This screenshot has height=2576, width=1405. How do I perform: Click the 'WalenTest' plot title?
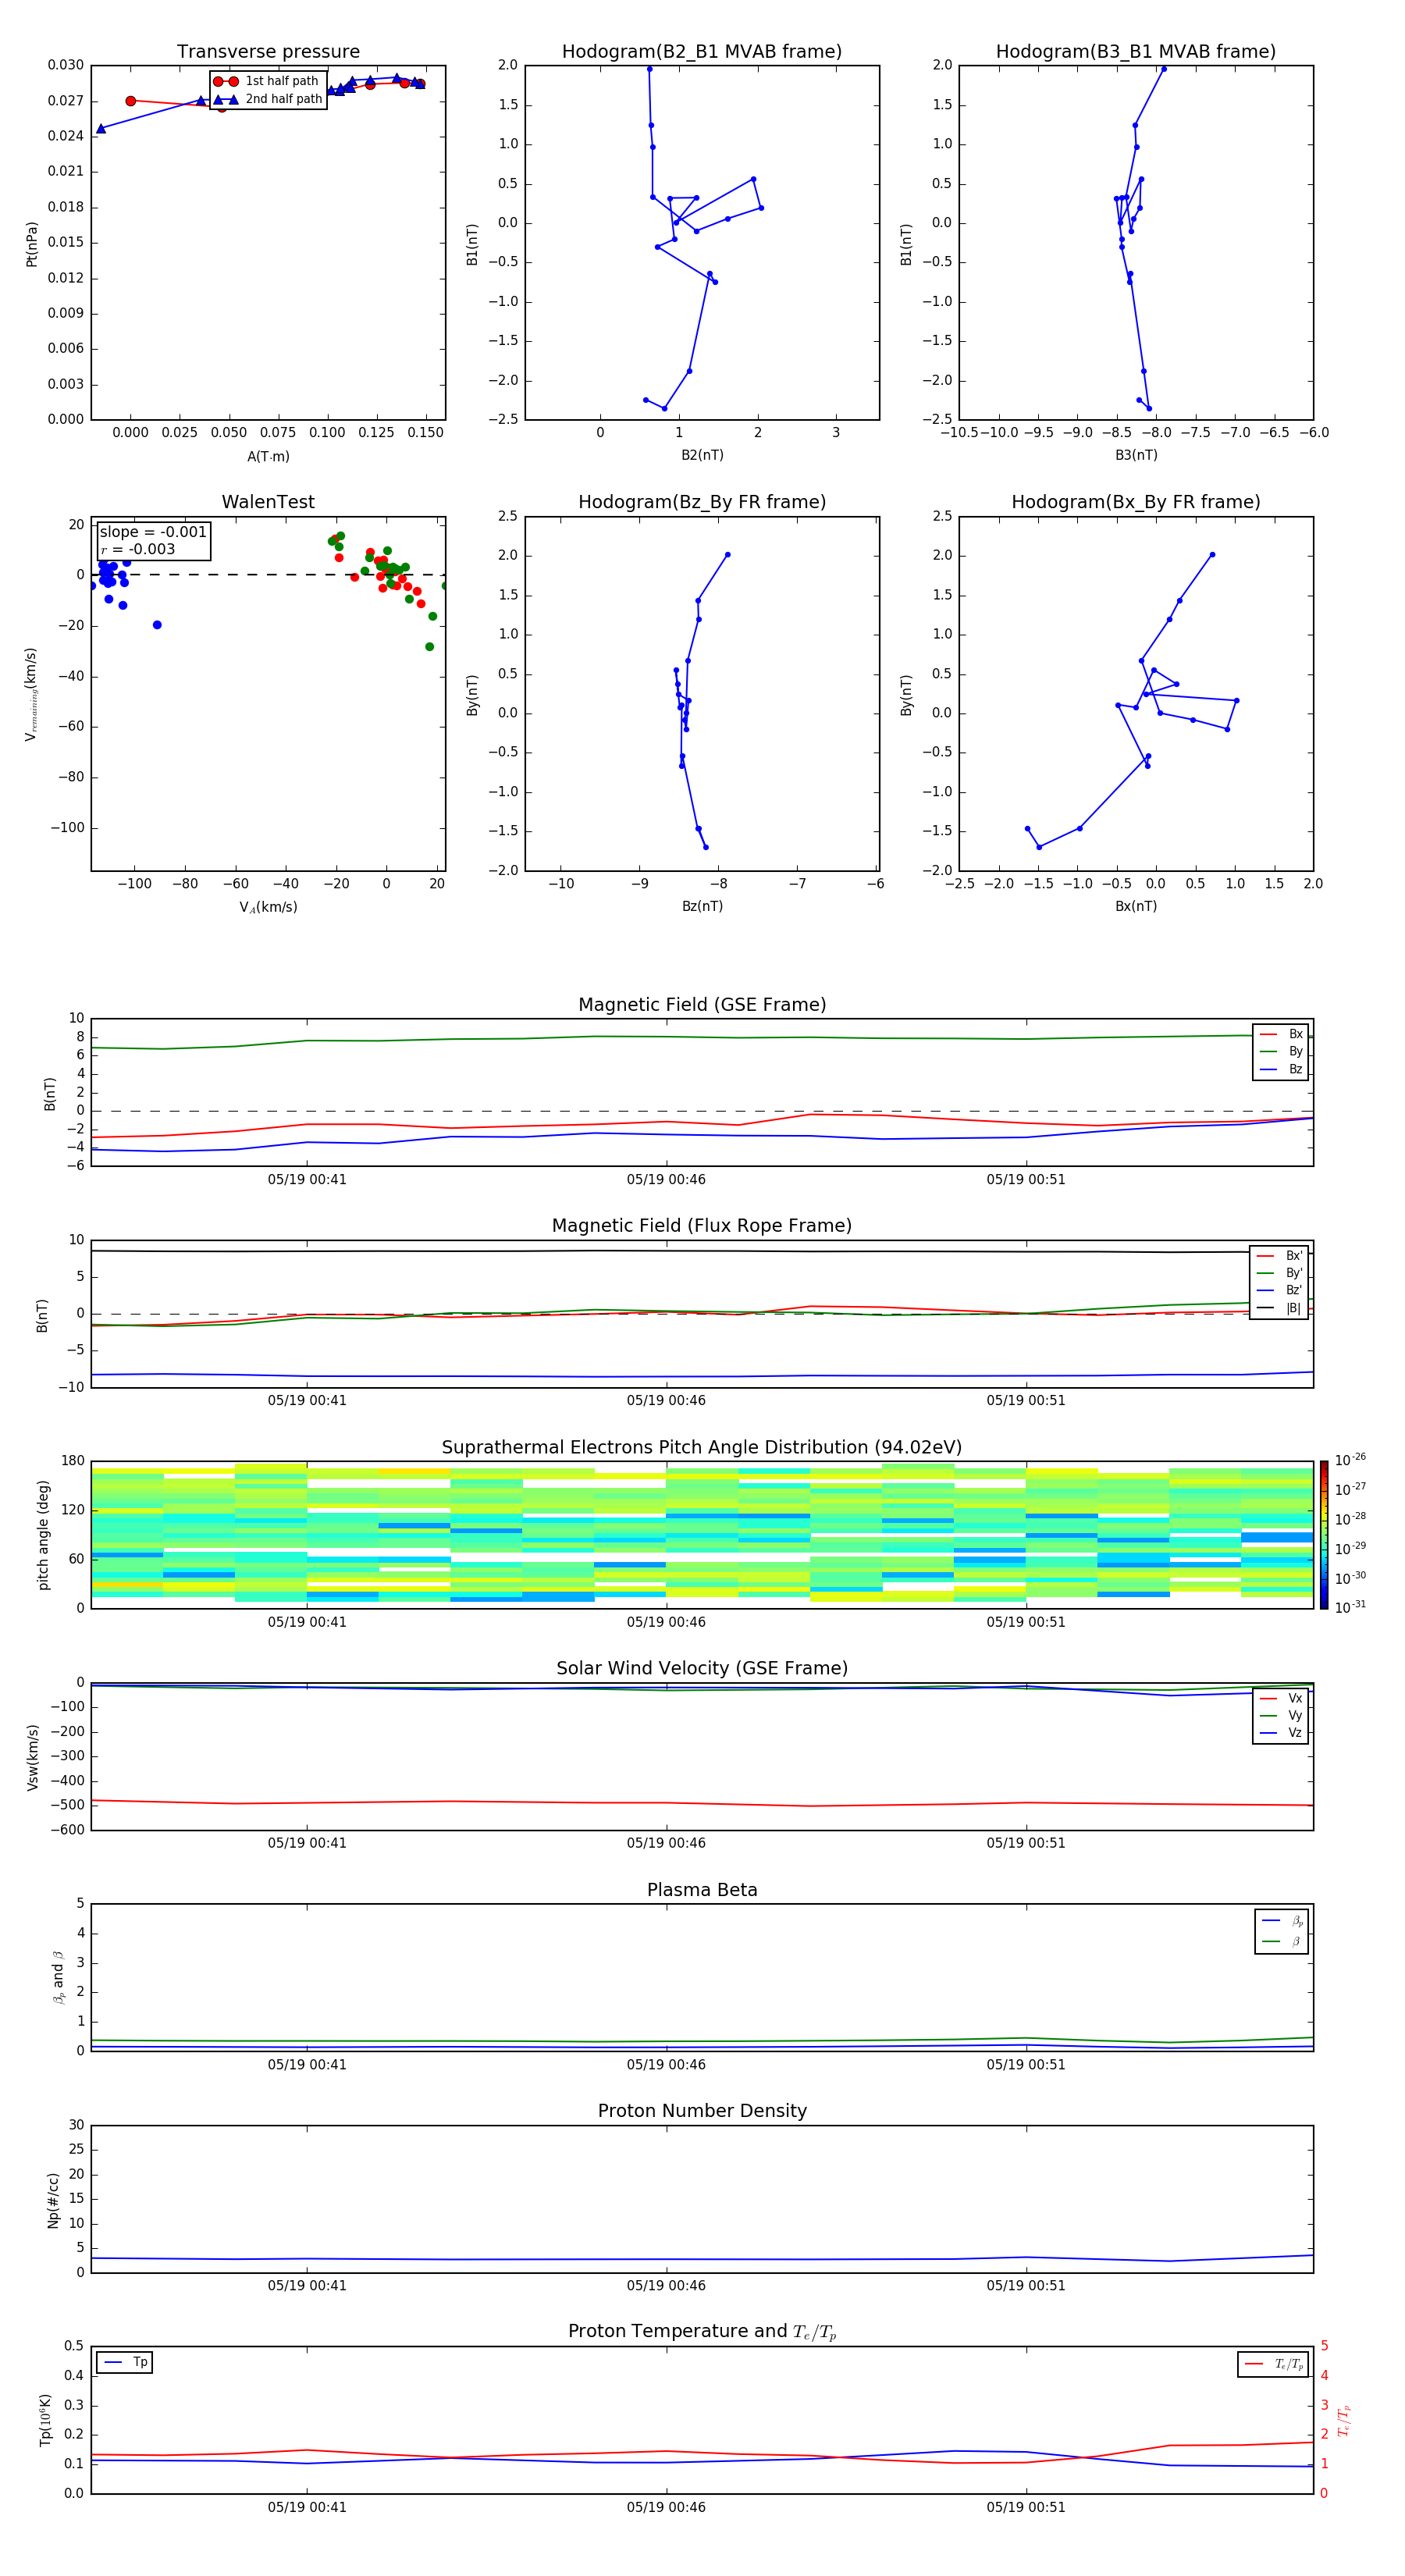pyautogui.click(x=268, y=502)
